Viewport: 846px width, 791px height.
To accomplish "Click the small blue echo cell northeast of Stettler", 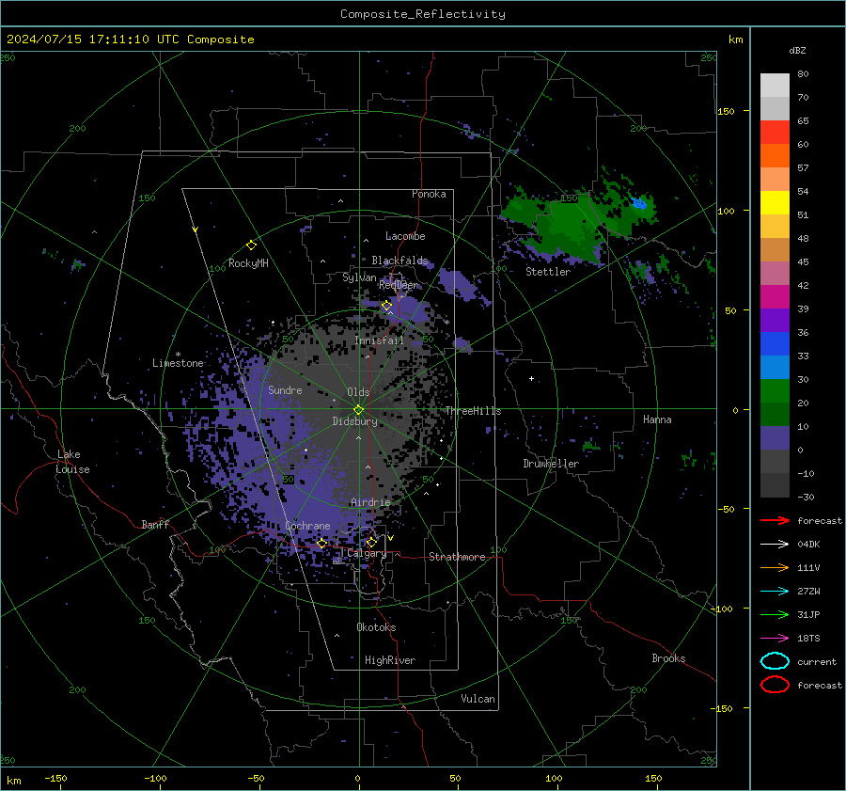I will point(639,203).
